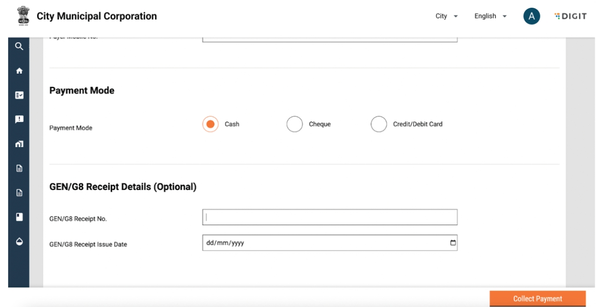Click the calendar icon in Receipt Issue Date
The width and height of the screenshot is (602, 307).
(452, 243)
